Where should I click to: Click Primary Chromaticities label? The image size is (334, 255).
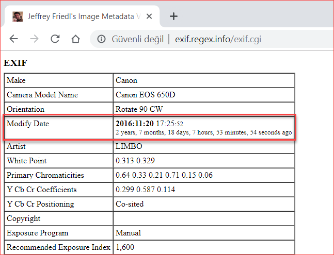pyautogui.click(x=45, y=175)
